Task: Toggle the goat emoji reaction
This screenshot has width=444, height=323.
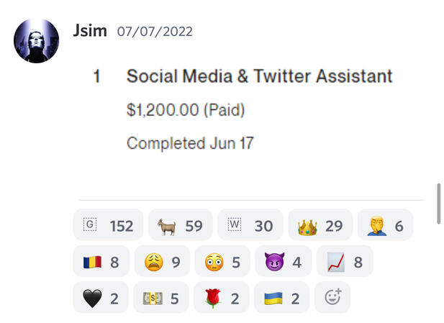Action: click(x=181, y=224)
